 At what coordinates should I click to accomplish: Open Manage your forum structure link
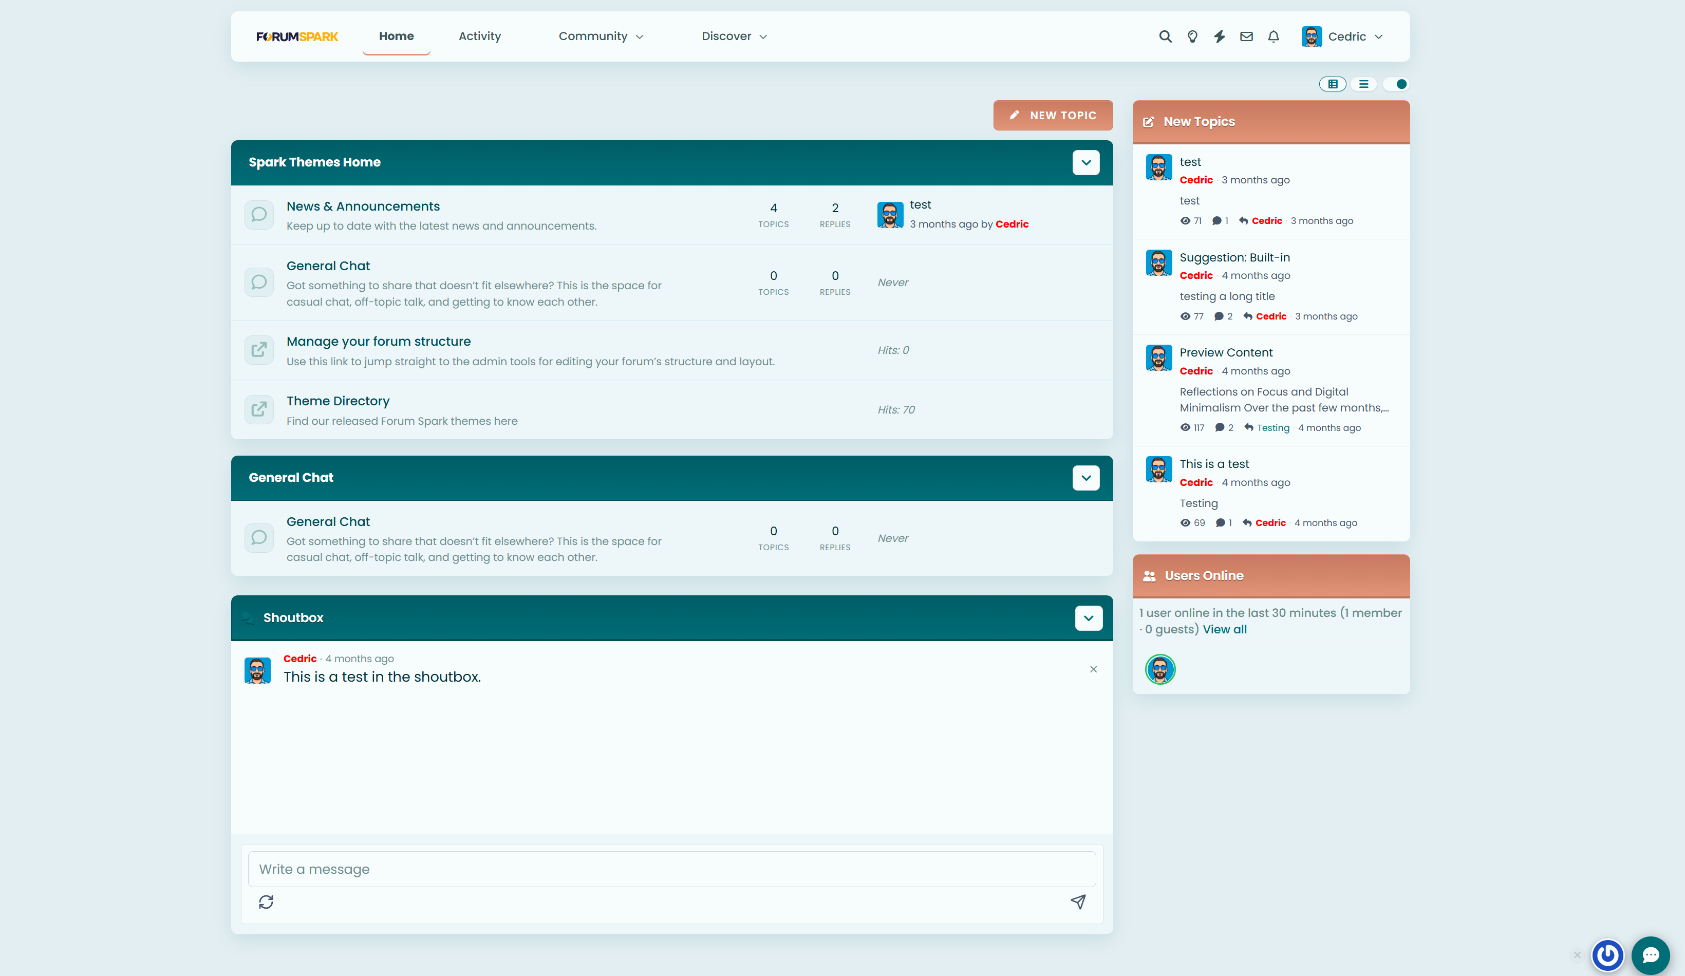click(x=379, y=342)
